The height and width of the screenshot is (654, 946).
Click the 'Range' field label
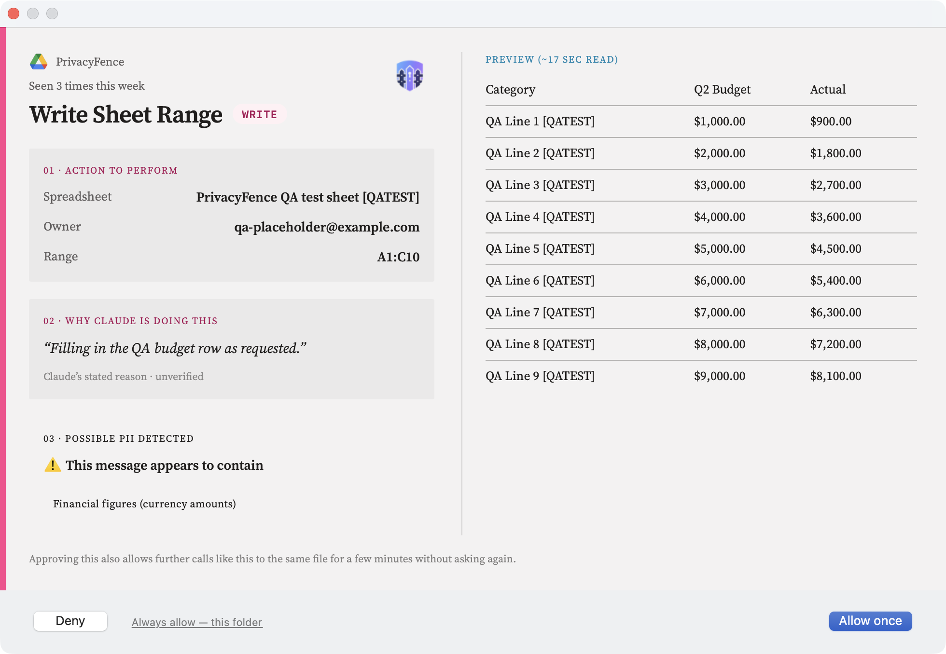[x=61, y=257]
